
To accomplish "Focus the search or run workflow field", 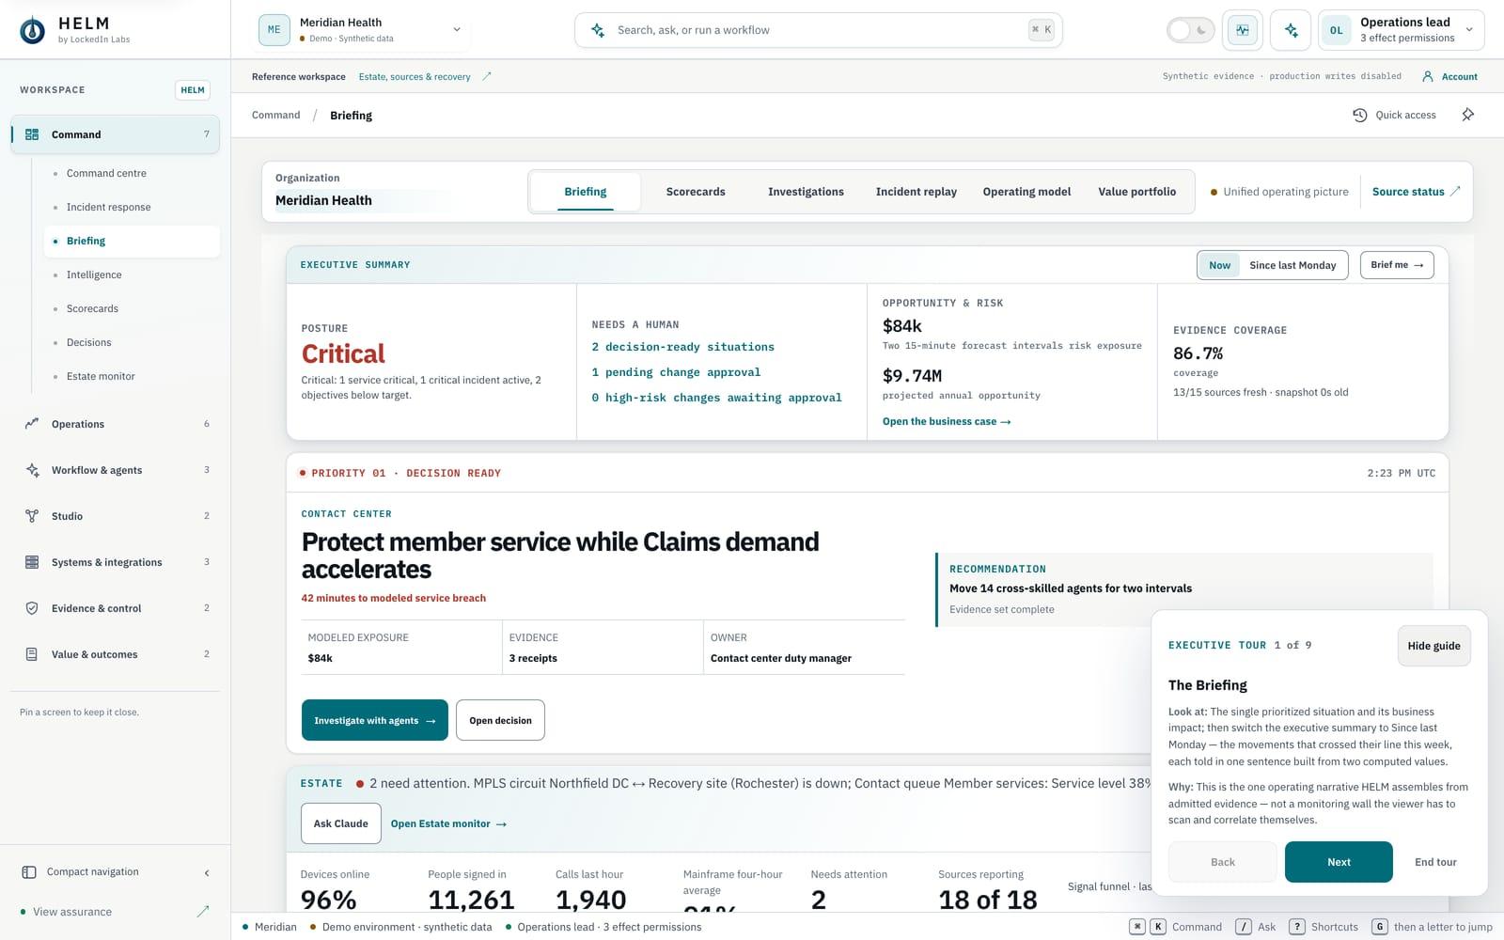I will pos(819,30).
